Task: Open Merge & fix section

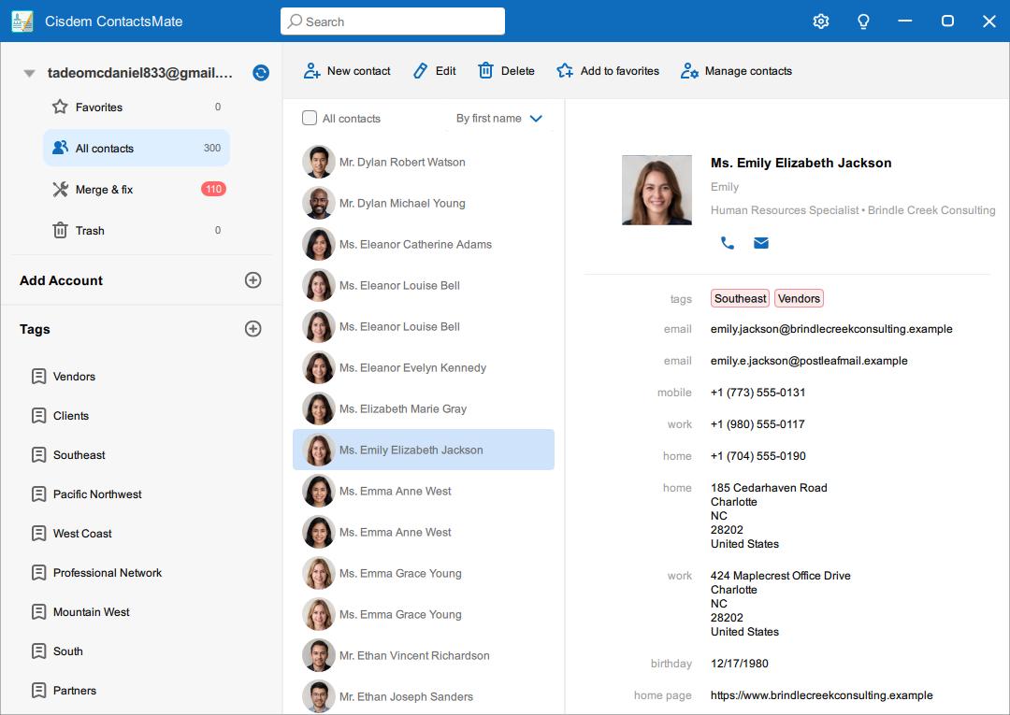Action: [137, 189]
